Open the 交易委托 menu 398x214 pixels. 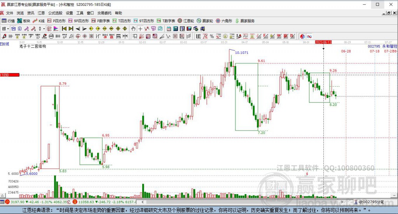click(x=104, y=13)
